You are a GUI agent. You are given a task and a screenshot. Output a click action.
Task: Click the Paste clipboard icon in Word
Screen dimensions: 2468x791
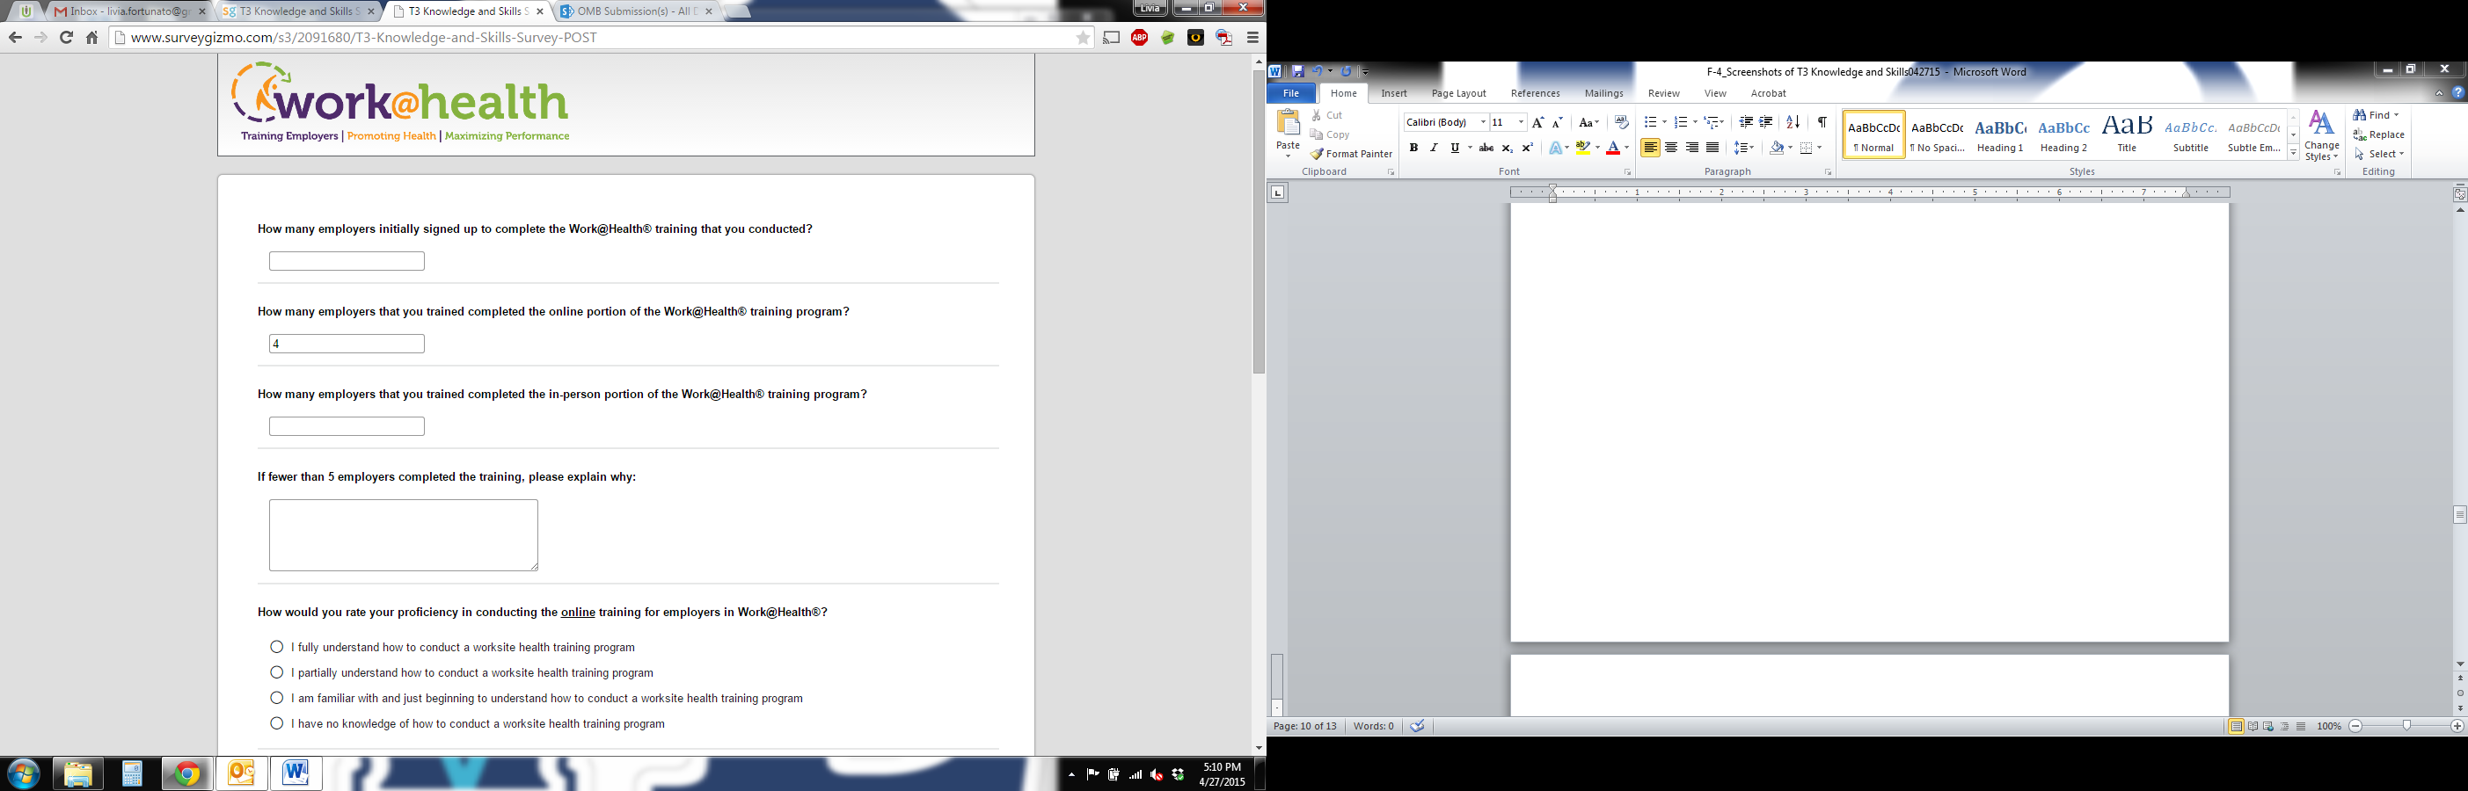tap(1289, 122)
